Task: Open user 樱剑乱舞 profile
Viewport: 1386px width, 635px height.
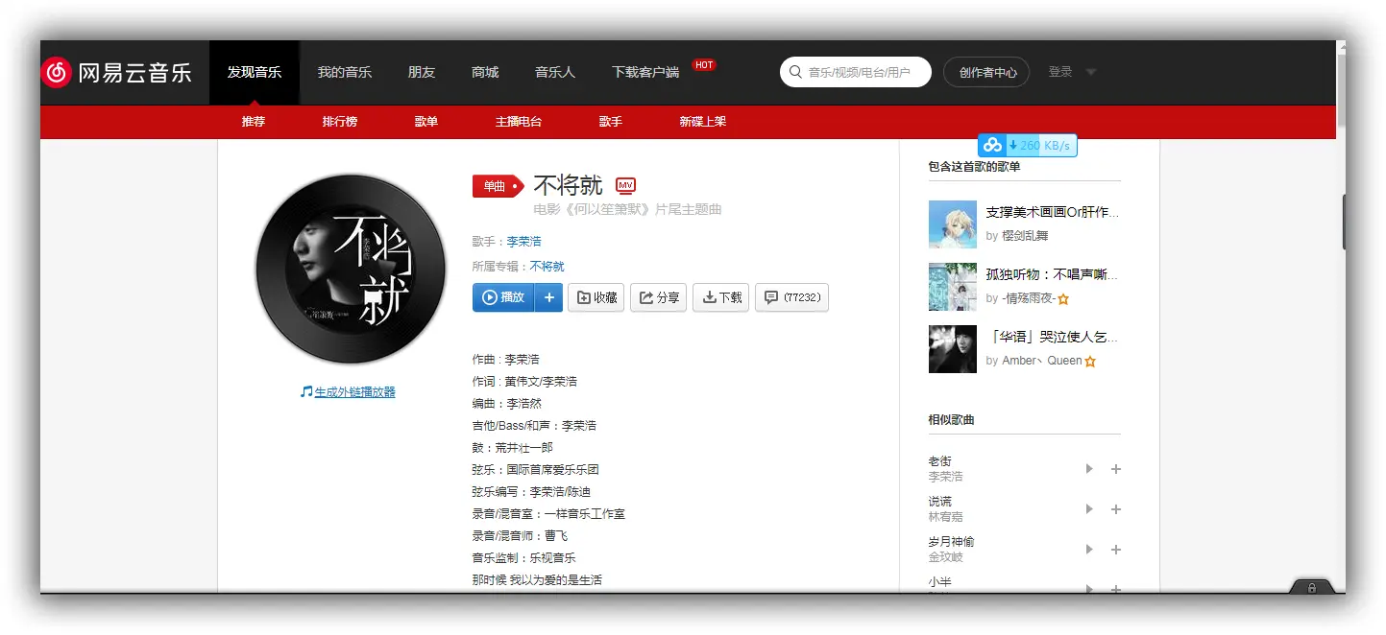Action: click(1026, 236)
